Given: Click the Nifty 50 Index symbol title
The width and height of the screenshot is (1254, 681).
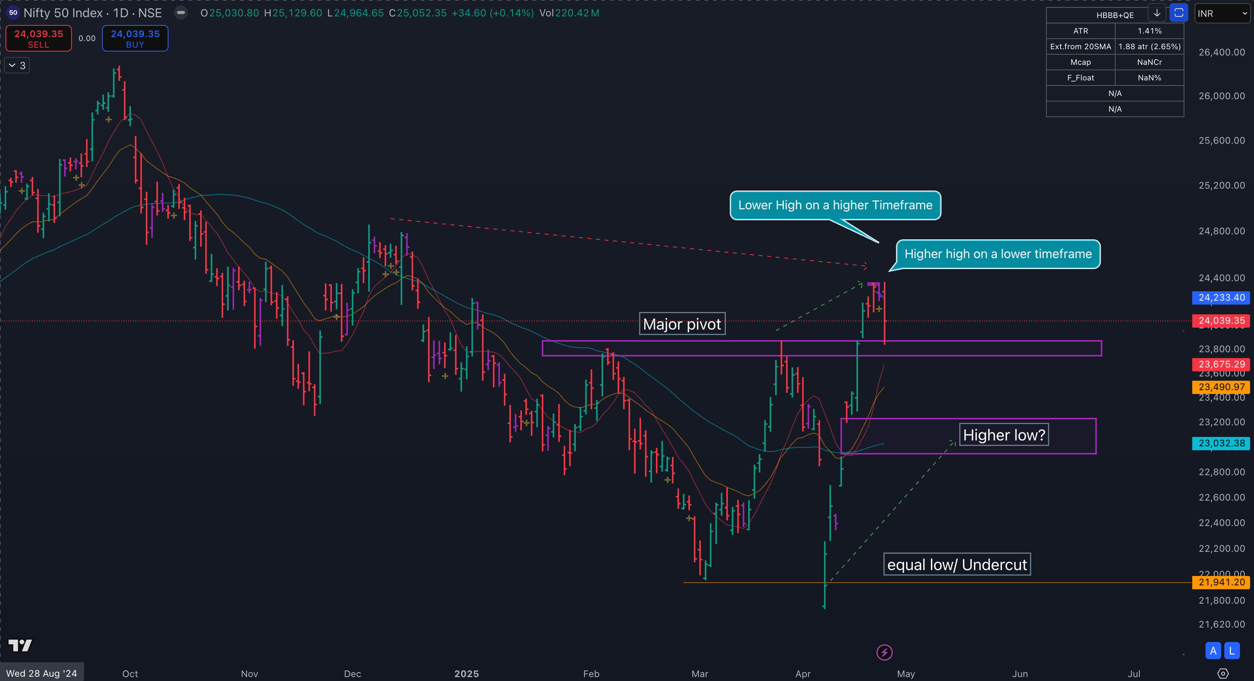Looking at the screenshot, I should click(x=93, y=13).
